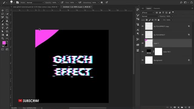Open the Flow value dropdown

76,2
